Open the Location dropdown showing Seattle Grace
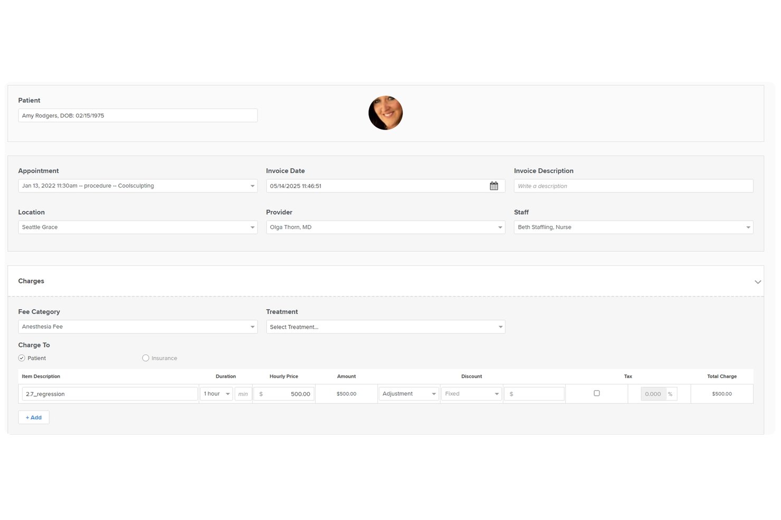The height and width of the screenshot is (520, 781). 138,227
